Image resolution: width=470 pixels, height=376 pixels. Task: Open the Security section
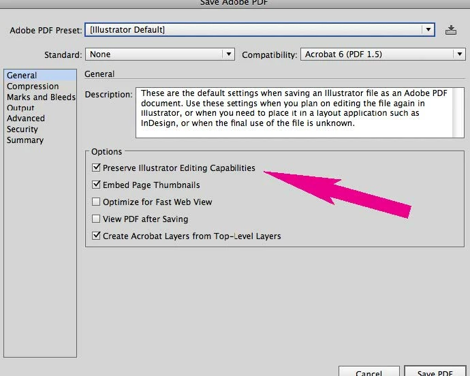[40, 129]
